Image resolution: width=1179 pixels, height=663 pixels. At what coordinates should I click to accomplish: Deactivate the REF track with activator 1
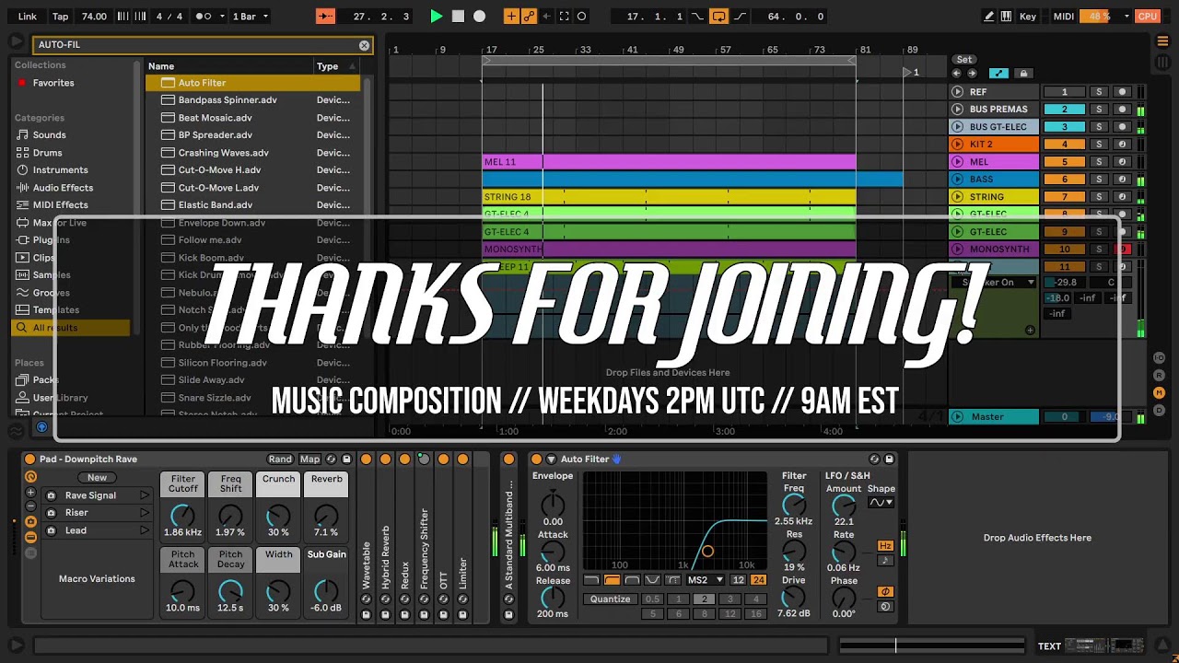[x=1064, y=92]
